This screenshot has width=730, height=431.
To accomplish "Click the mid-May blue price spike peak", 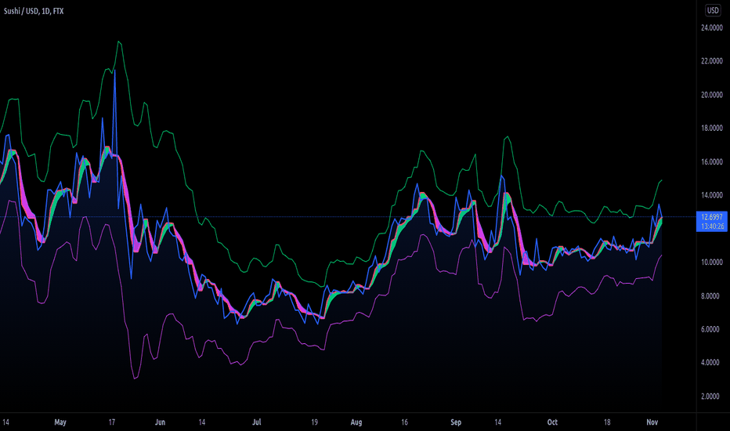I will pyautogui.click(x=114, y=71).
